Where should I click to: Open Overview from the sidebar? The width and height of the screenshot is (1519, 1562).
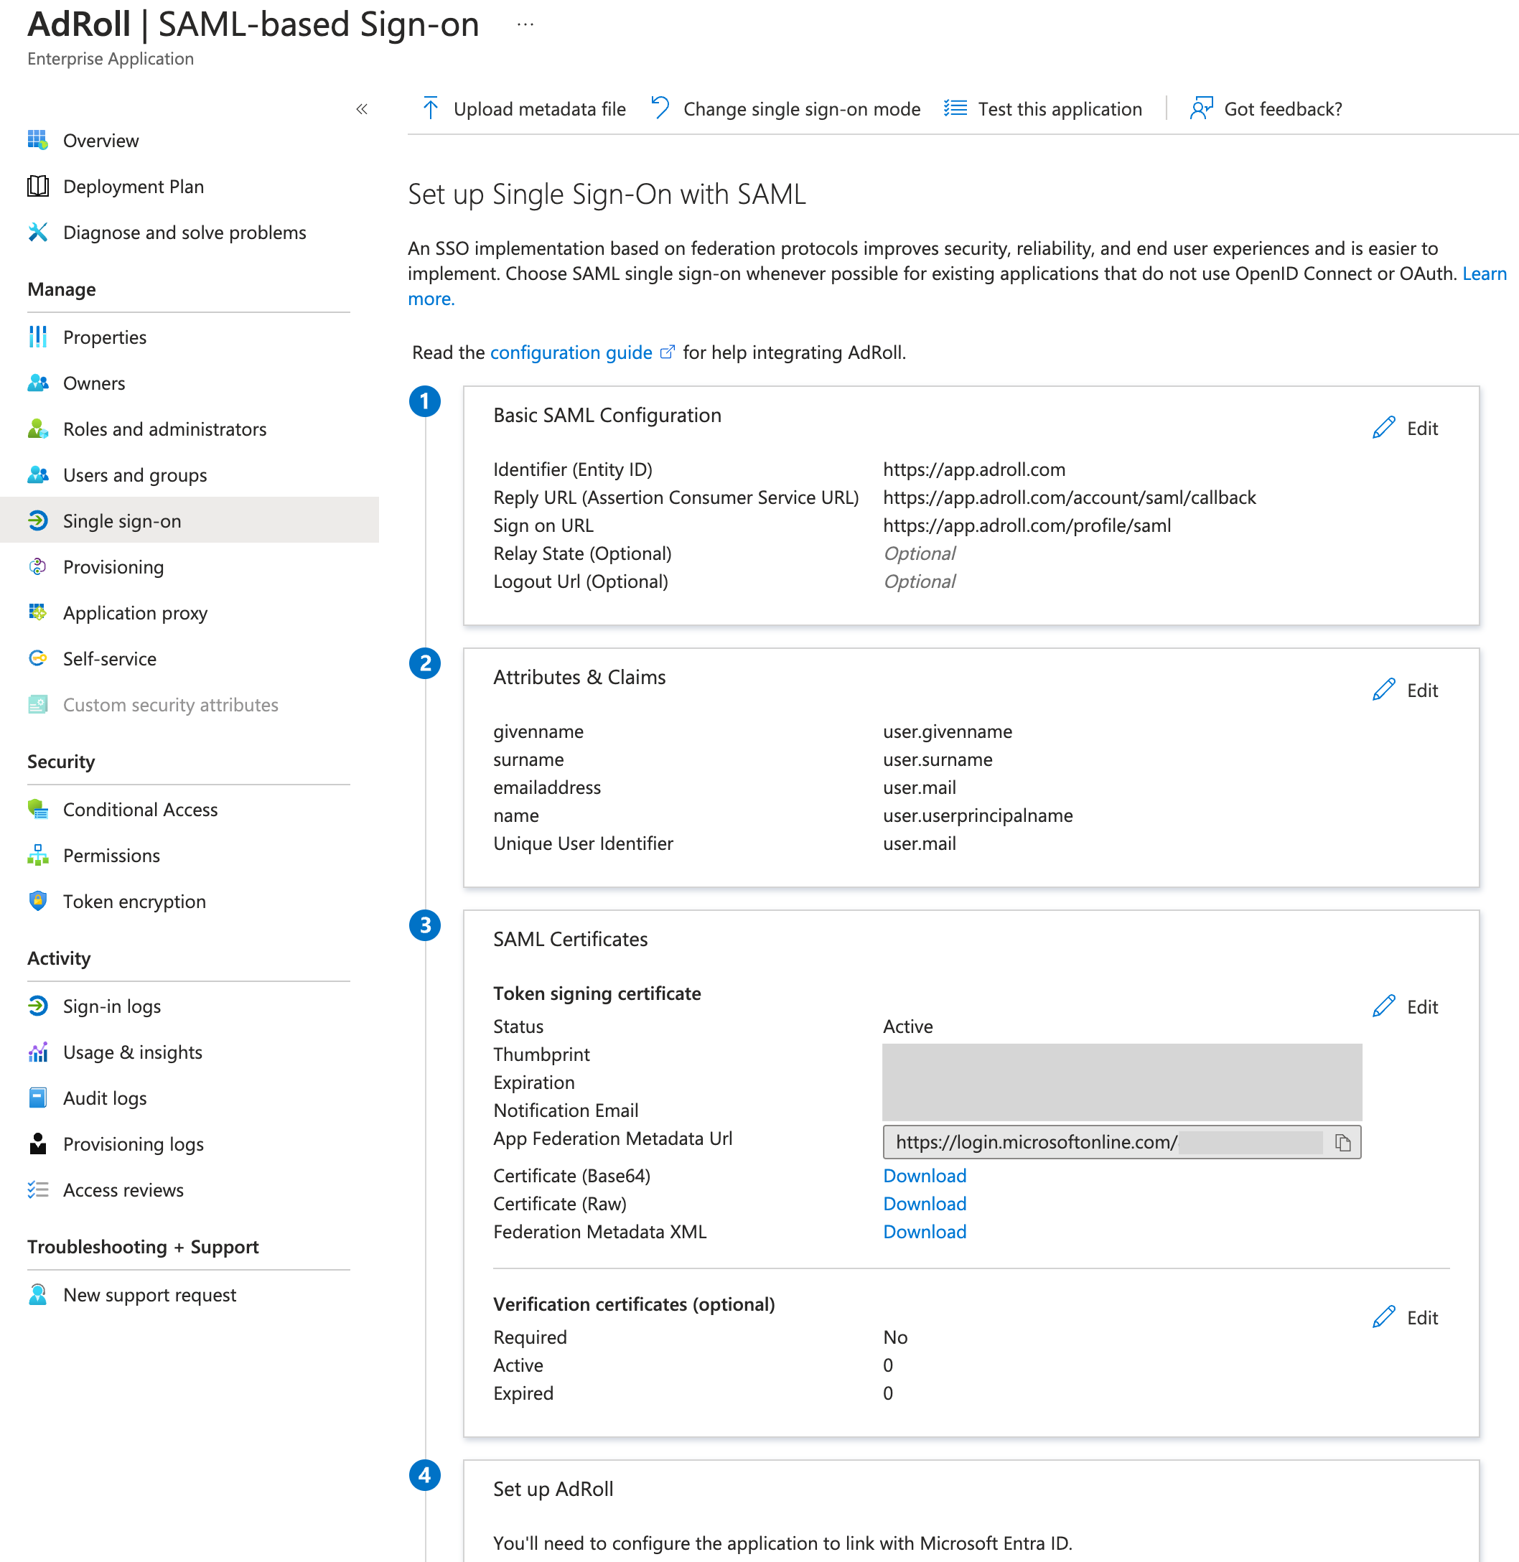click(x=101, y=141)
